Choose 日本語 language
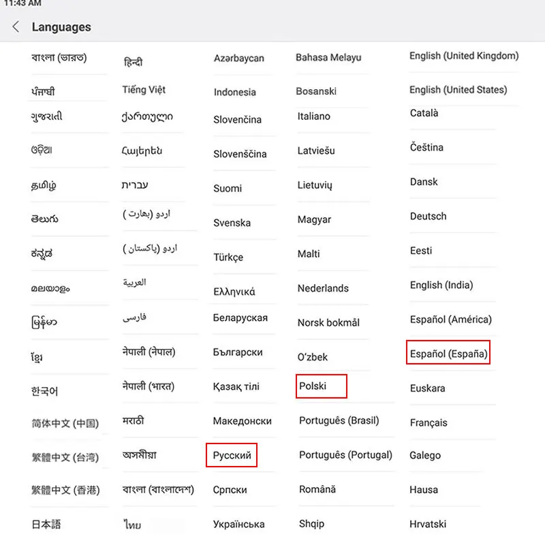The height and width of the screenshot is (545, 545). click(46, 524)
